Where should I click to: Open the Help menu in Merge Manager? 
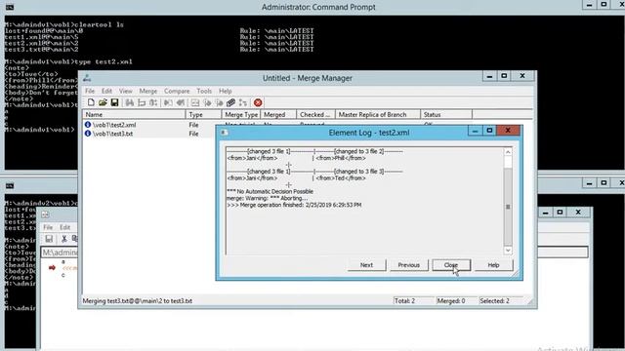tap(226, 91)
